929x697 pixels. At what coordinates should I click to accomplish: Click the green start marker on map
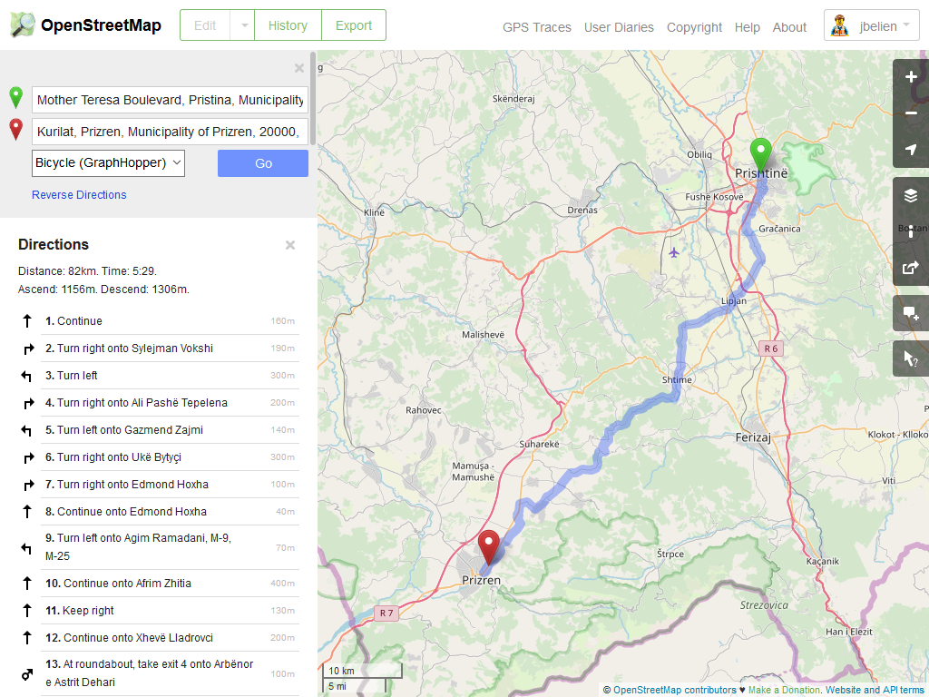[760, 154]
